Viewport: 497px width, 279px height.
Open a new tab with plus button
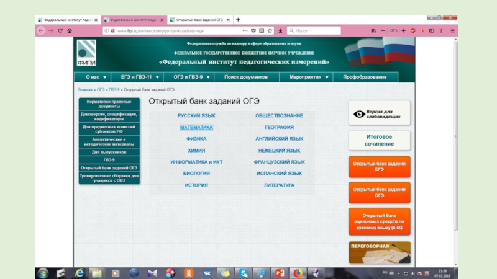click(x=238, y=20)
